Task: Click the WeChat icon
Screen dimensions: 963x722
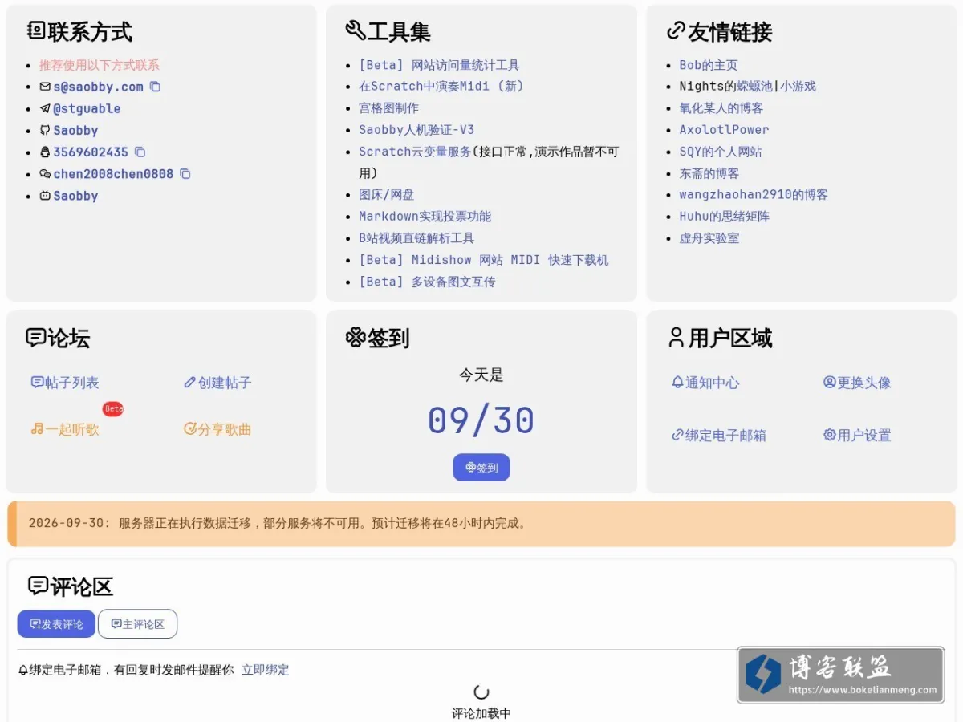Action: 45,173
